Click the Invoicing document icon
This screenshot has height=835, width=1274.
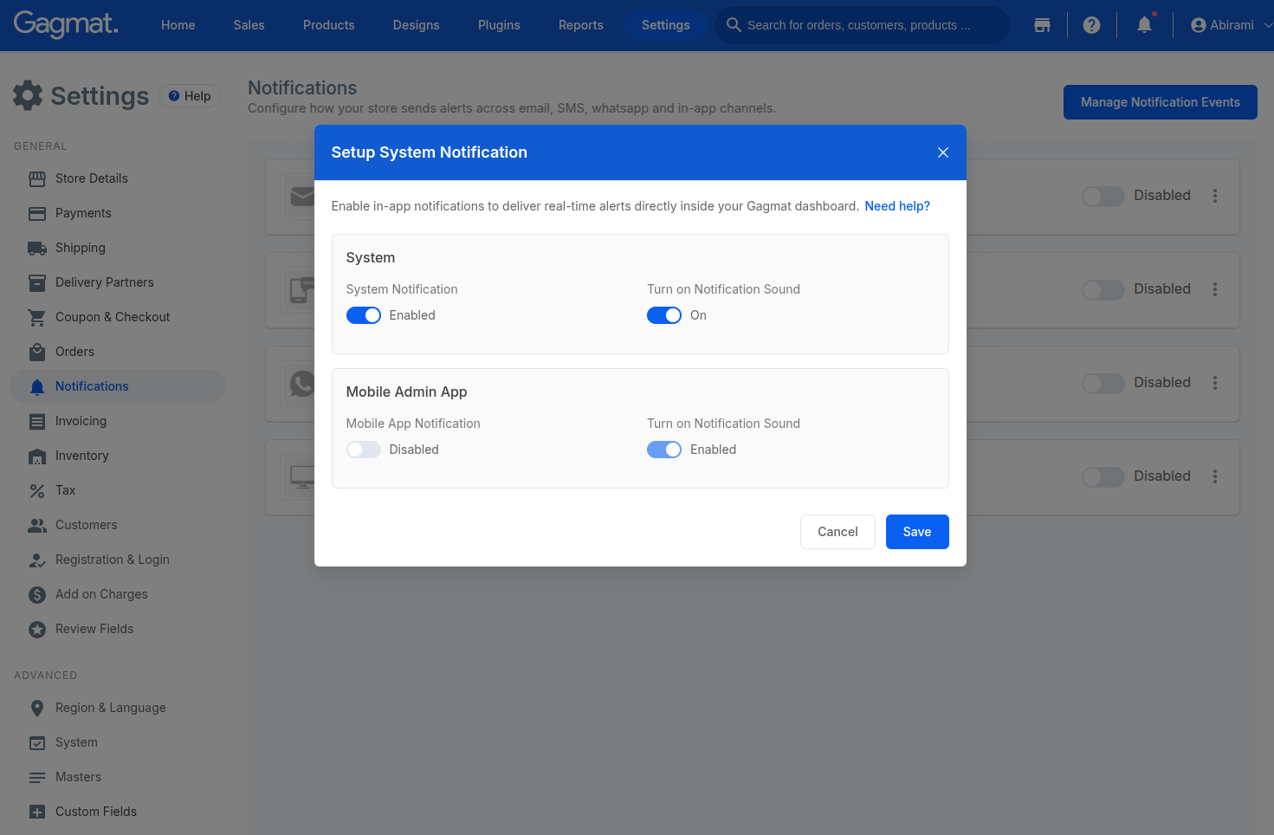coord(37,421)
